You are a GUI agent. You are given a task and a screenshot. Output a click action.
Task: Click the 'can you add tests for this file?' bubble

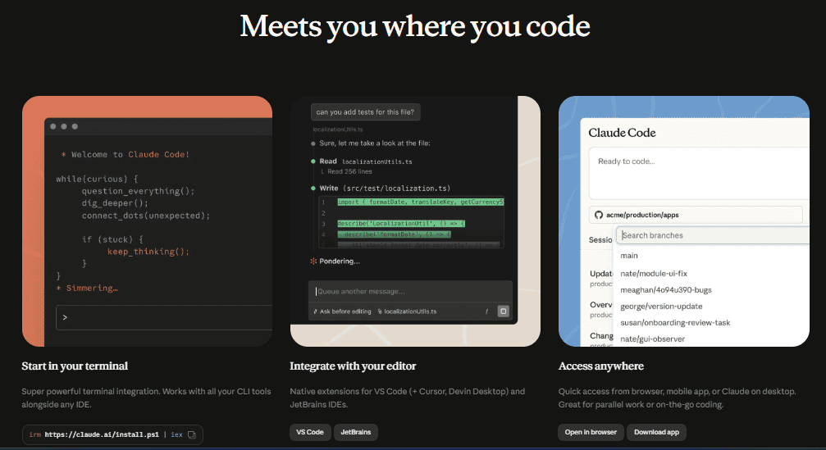point(366,112)
